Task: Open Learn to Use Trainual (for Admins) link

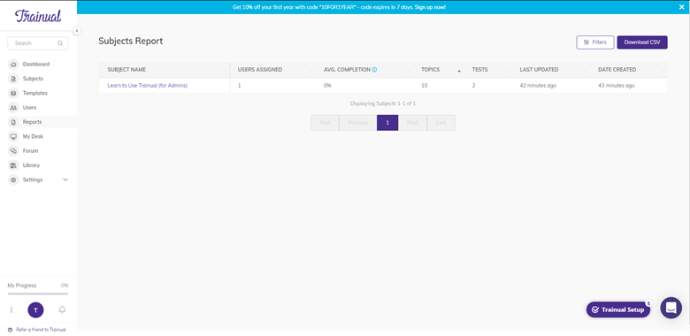Action: coord(148,86)
